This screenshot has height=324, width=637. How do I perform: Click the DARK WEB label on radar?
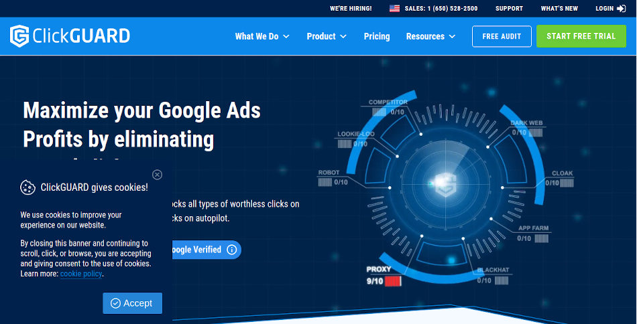pyautogui.click(x=526, y=123)
